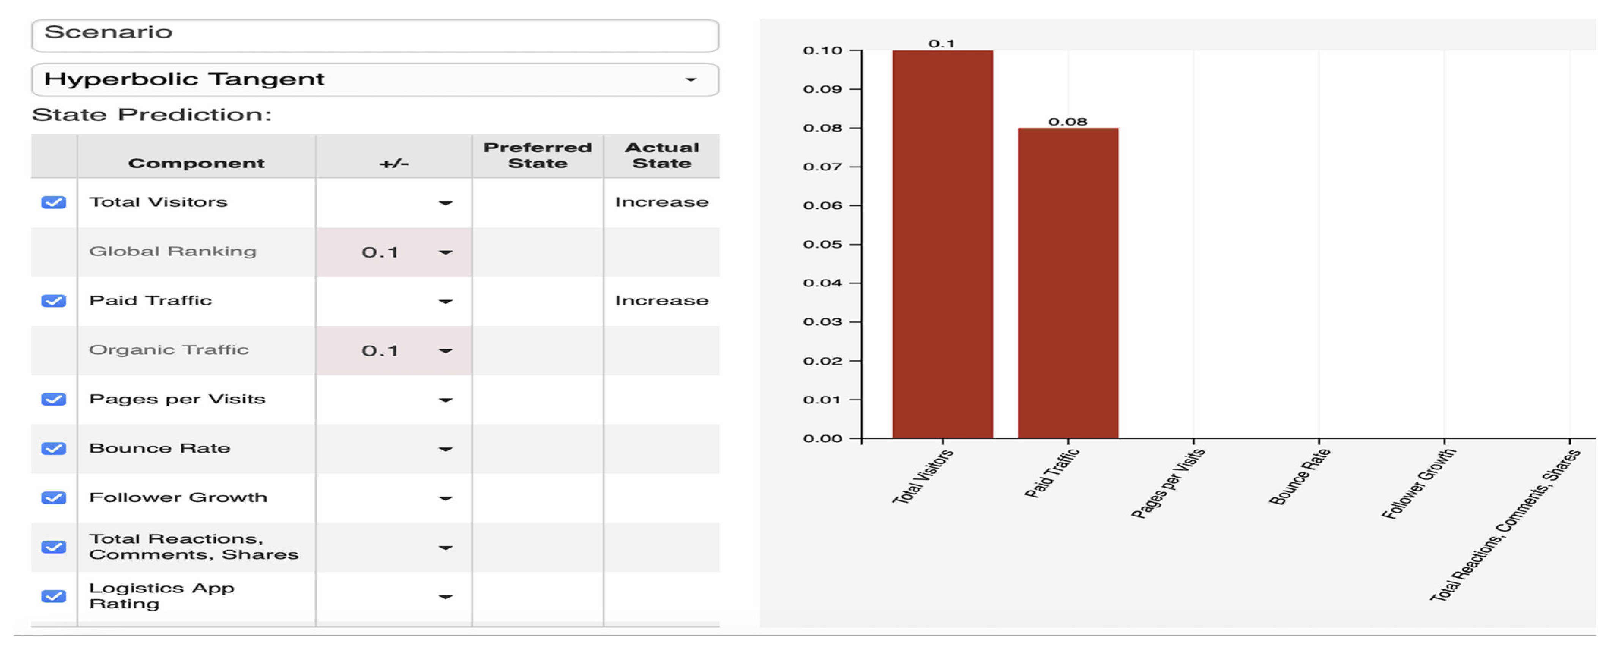Click the Preferred State column header
1617x650 pixels.
(x=537, y=156)
